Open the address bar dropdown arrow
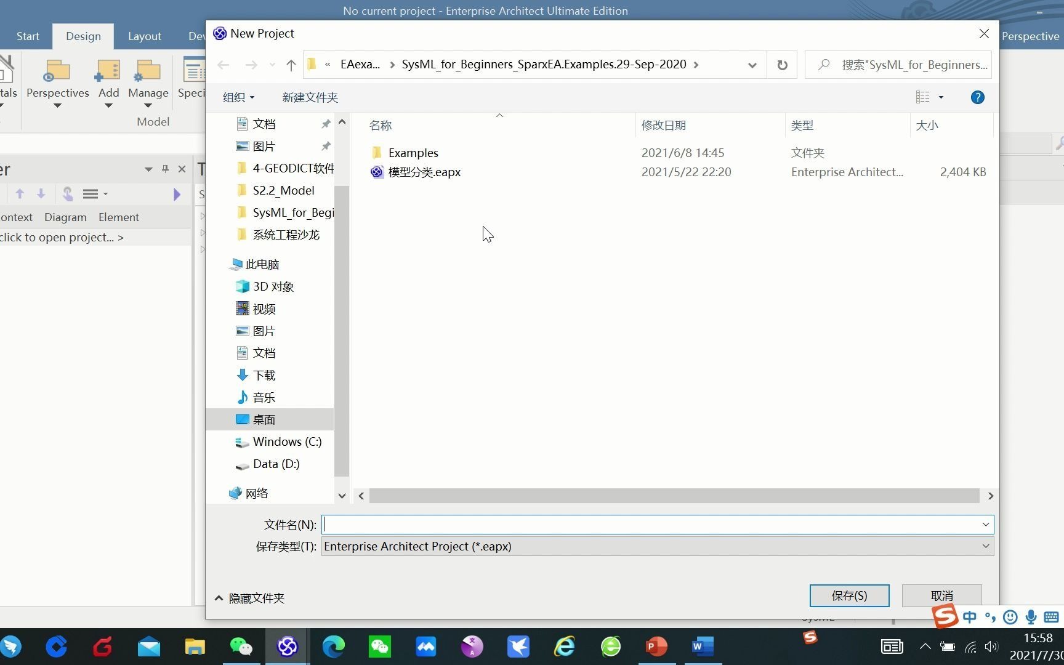The height and width of the screenshot is (665, 1064). click(751, 65)
